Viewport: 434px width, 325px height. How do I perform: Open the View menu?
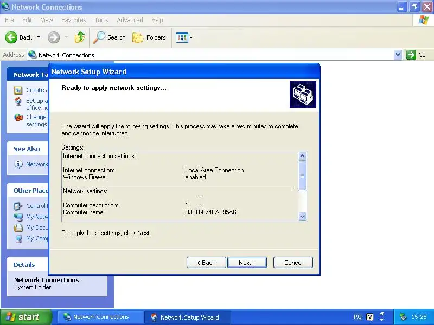click(47, 20)
